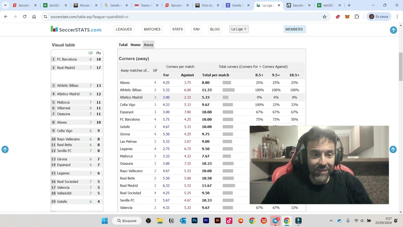Click Real Madrid total value 11.67
Viewport: 403px width, 227px height.
(207, 186)
